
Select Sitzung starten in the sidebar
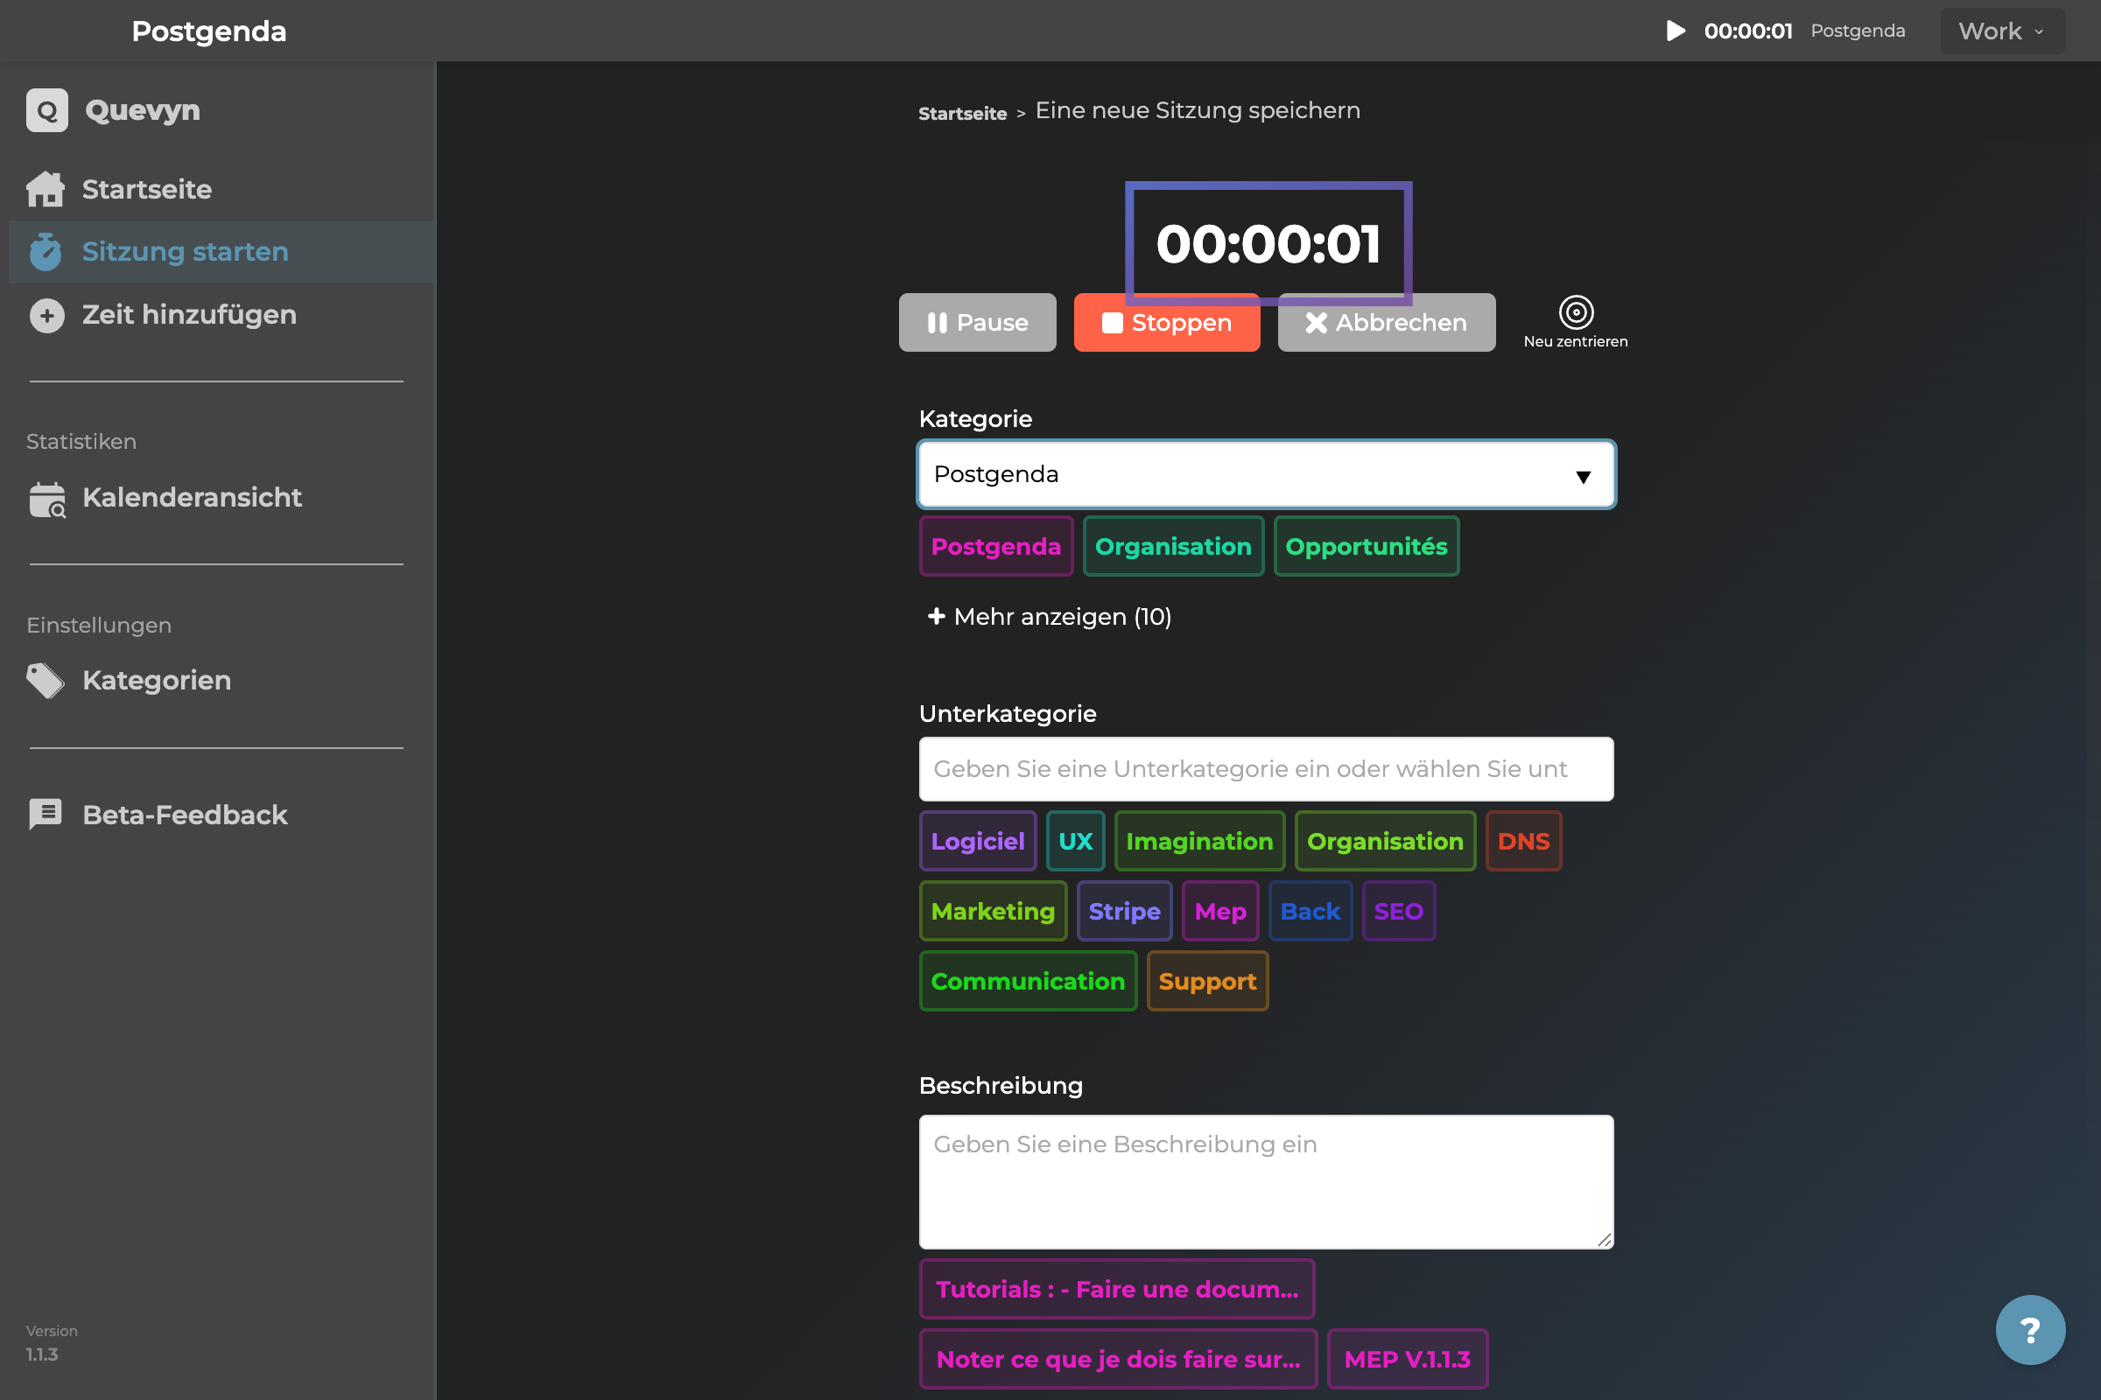click(221, 252)
